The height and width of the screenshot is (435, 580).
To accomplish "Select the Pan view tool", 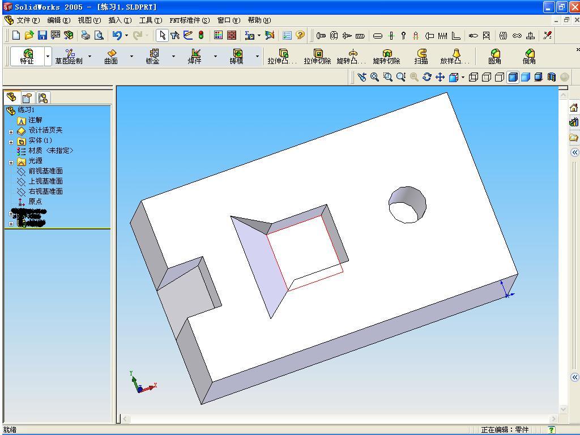I will point(440,77).
